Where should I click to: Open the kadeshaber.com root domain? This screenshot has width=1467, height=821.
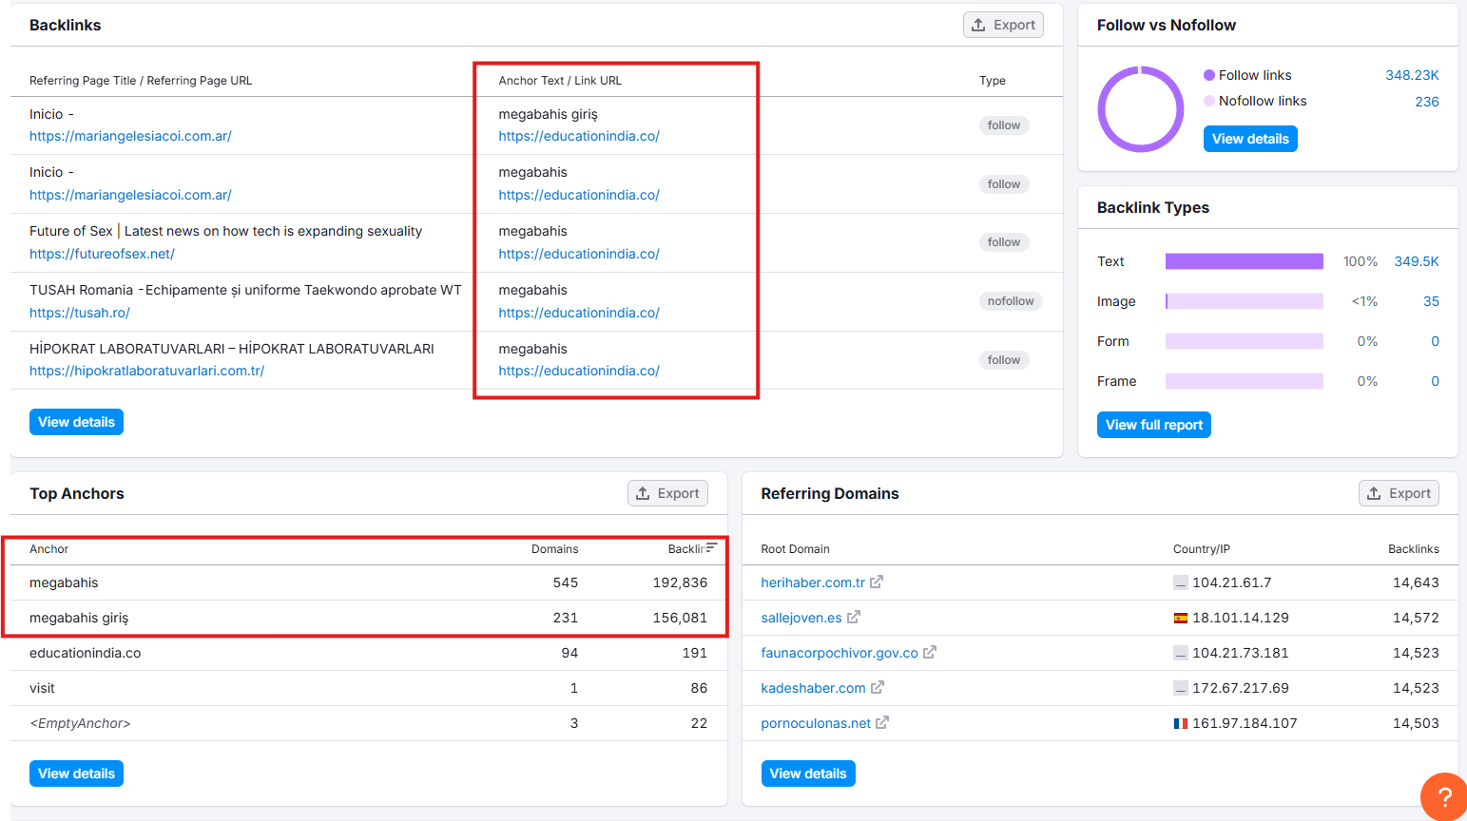814,688
